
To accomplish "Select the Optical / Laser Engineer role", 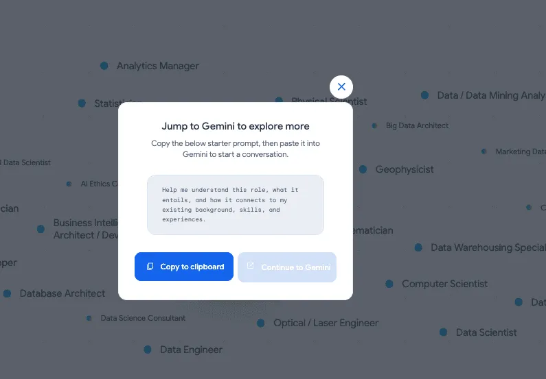I will [x=326, y=323].
